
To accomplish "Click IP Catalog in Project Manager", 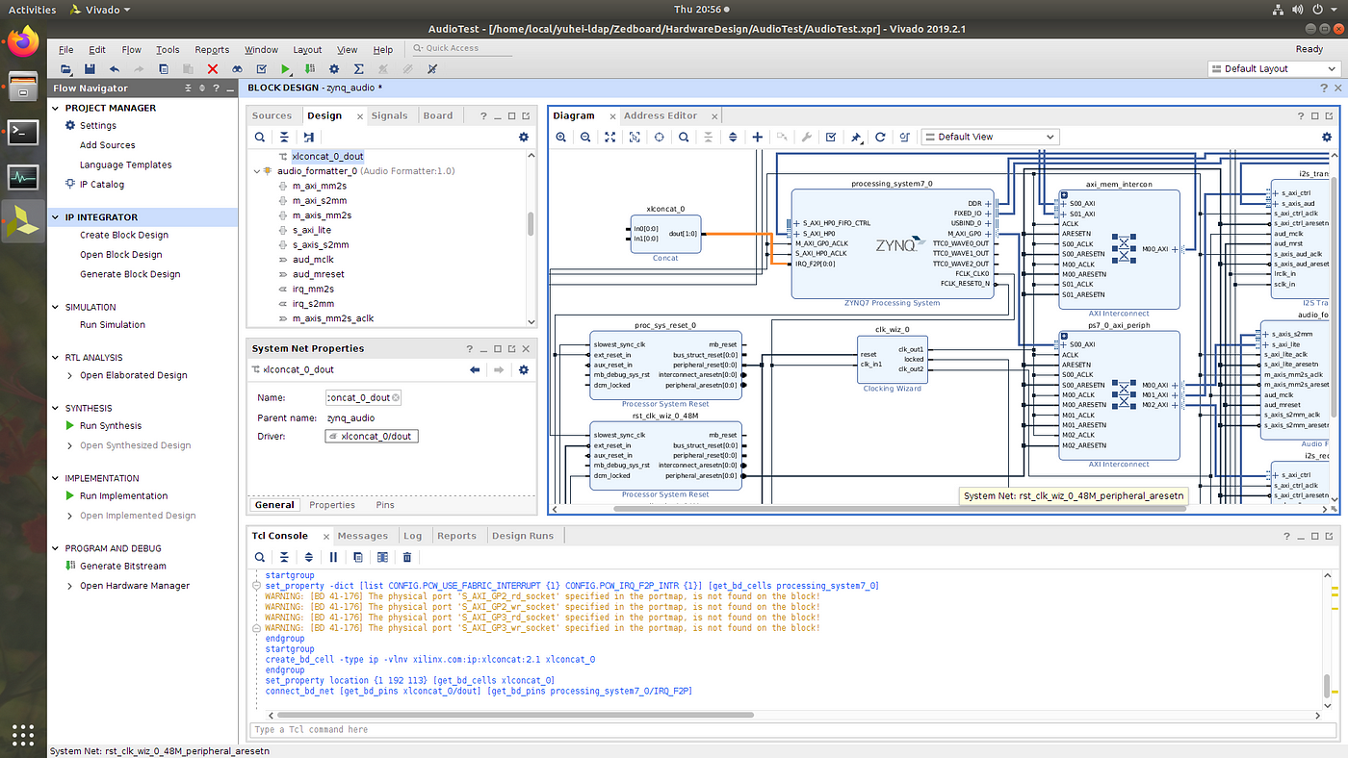I will [102, 185].
